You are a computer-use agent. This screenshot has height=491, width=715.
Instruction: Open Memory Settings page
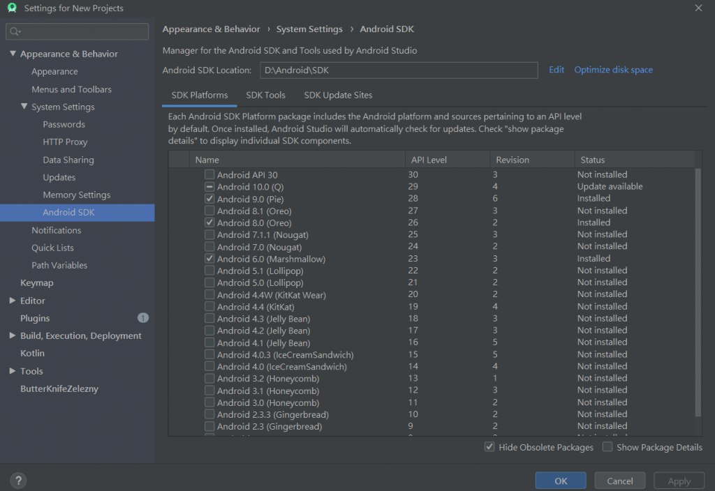[77, 195]
